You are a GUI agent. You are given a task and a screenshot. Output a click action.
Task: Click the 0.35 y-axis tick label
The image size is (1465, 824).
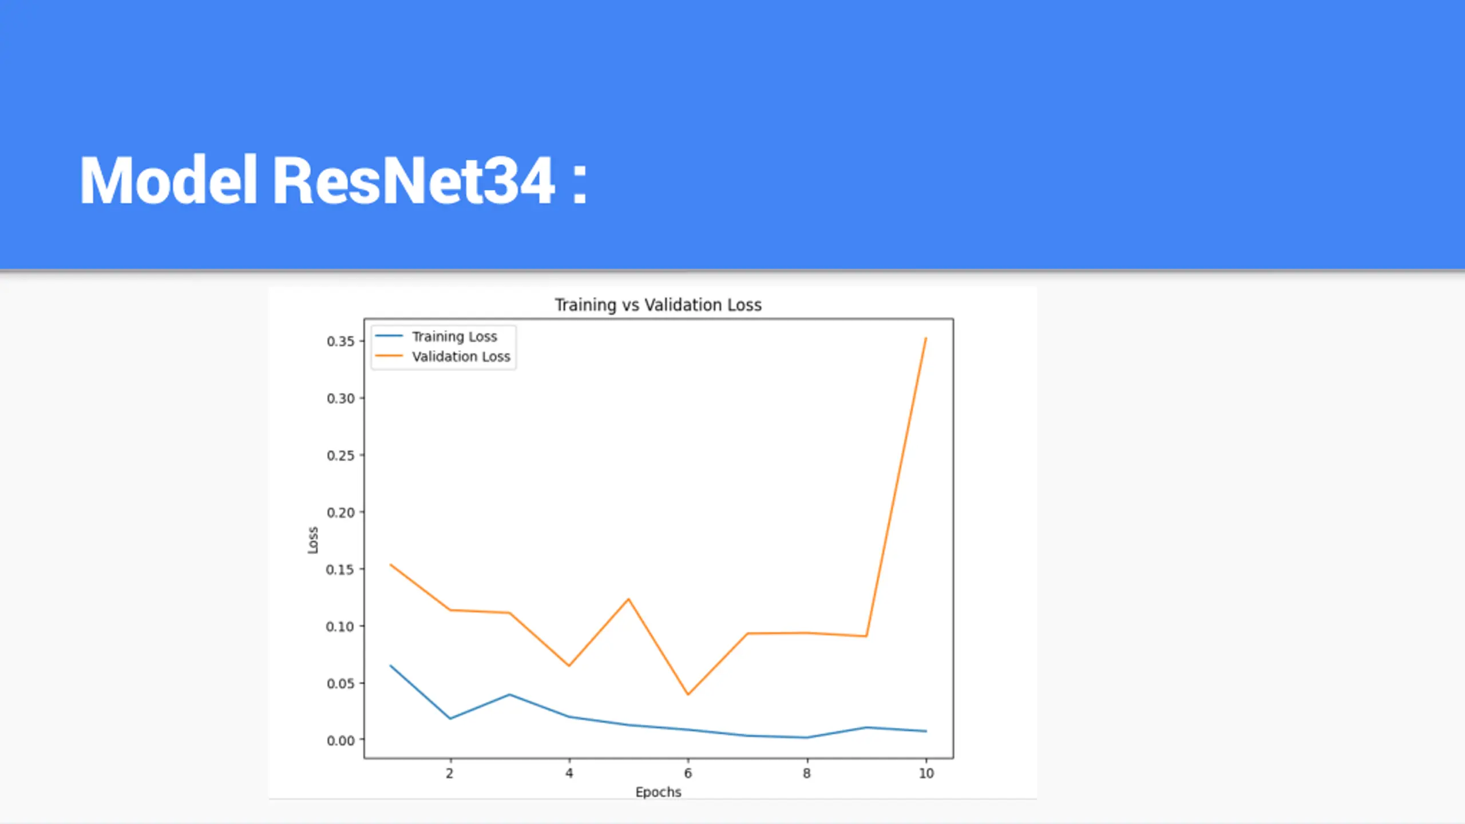coord(340,342)
